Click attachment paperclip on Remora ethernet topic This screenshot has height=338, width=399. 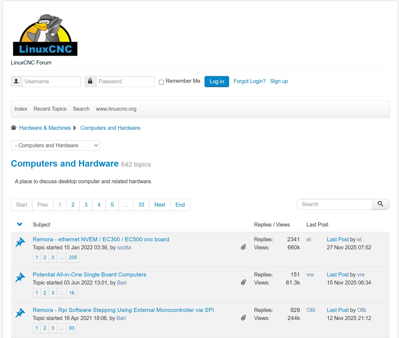point(243,247)
